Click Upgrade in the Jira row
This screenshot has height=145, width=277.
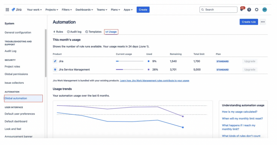click(x=250, y=61)
